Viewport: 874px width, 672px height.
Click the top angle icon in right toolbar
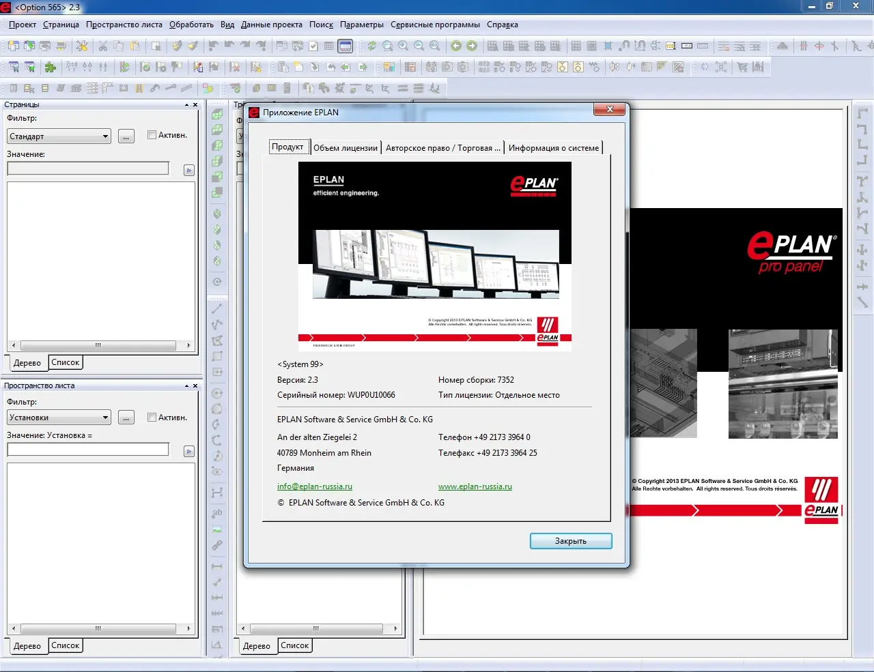click(862, 113)
